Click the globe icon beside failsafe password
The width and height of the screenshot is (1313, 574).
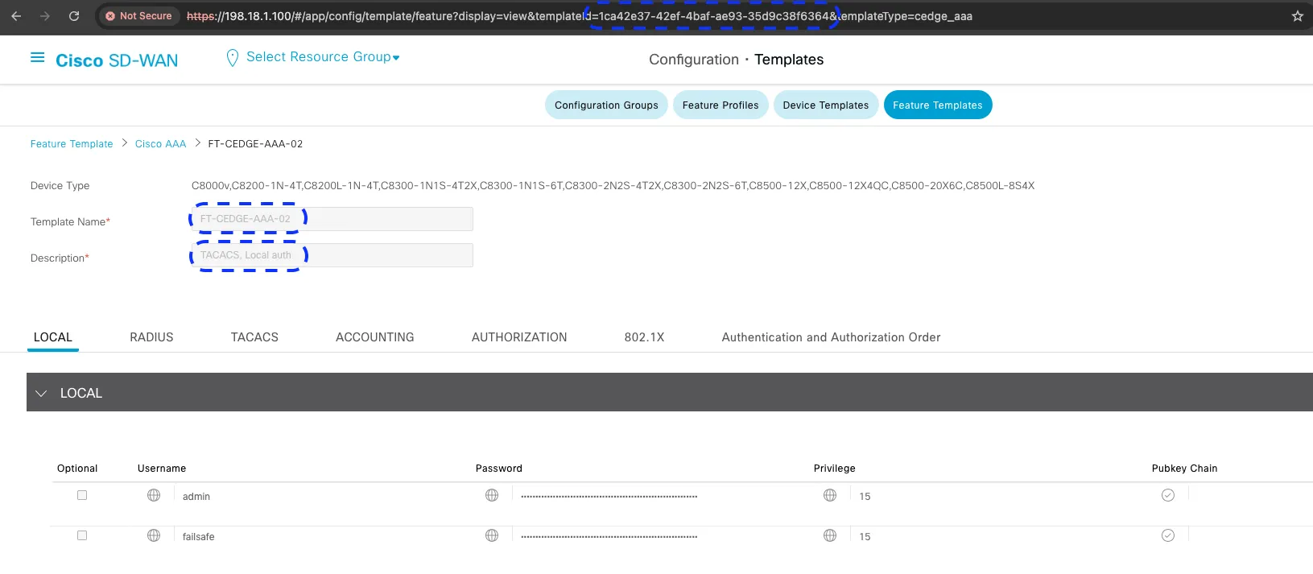click(492, 535)
